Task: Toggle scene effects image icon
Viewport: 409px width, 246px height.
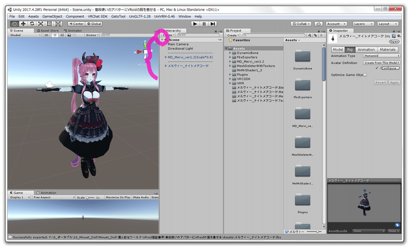Action: [x=69, y=35]
